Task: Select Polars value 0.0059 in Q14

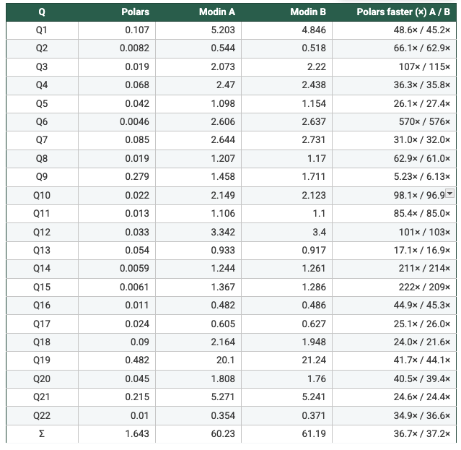Action: click(x=134, y=269)
